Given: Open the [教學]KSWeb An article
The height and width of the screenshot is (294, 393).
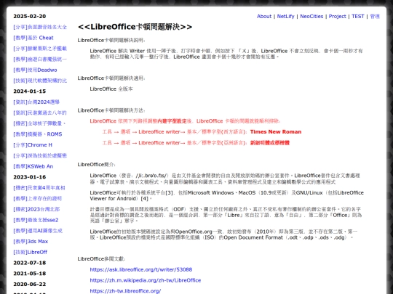Looking at the screenshot, I should click(33, 166).
